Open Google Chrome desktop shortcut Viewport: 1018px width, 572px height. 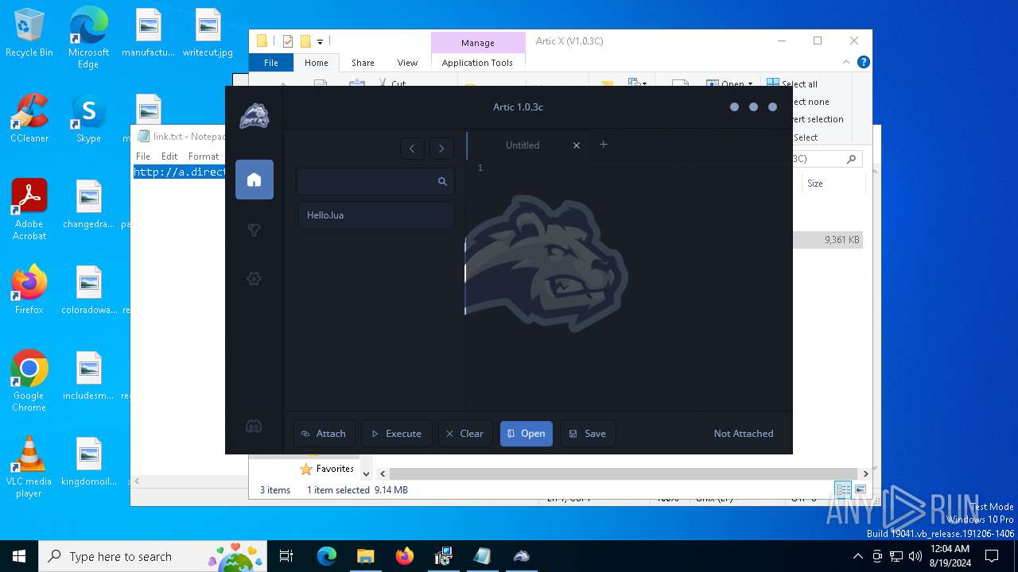[x=29, y=381]
